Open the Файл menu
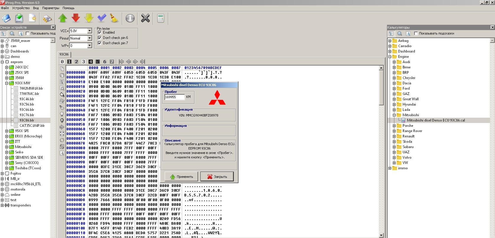 tap(5, 8)
